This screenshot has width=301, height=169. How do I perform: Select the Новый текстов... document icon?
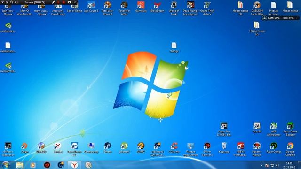[274, 8]
